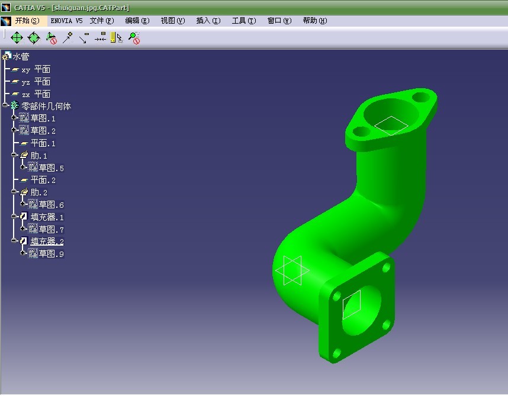Select 填充器.2 feature in the tree

point(47,242)
